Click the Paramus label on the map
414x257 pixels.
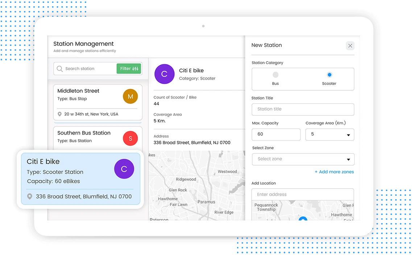(x=206, y=202)
